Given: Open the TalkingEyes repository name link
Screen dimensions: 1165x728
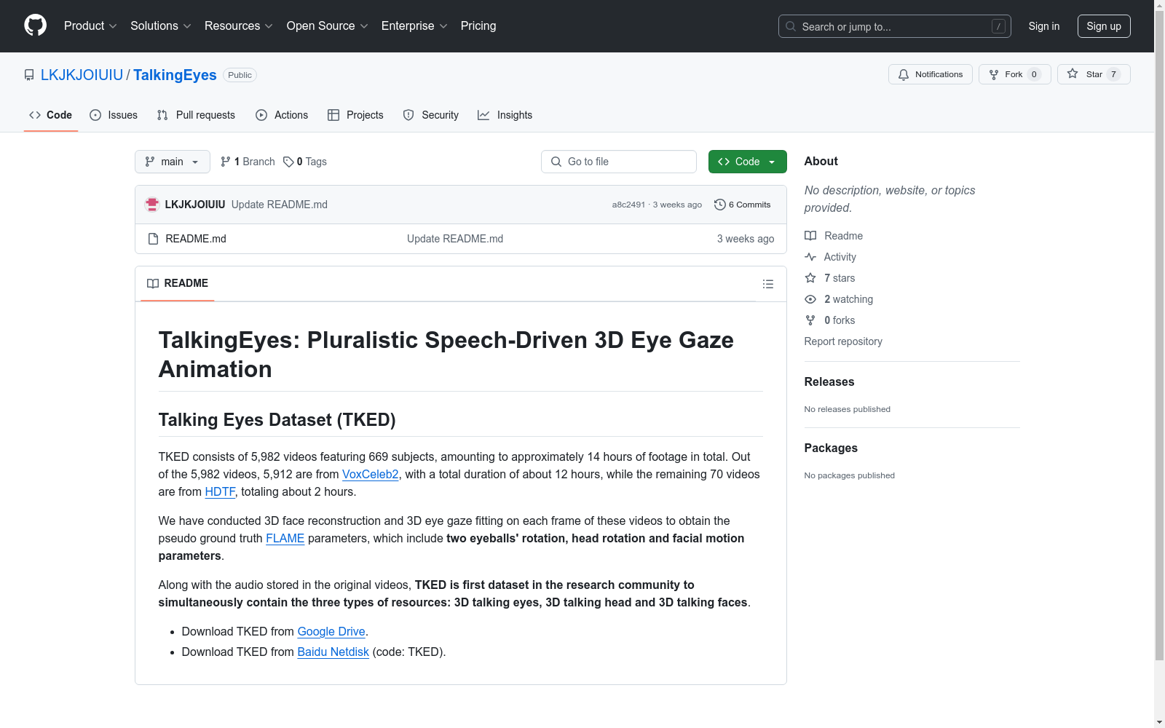Looking at the screenshot, I should [175, 75].
